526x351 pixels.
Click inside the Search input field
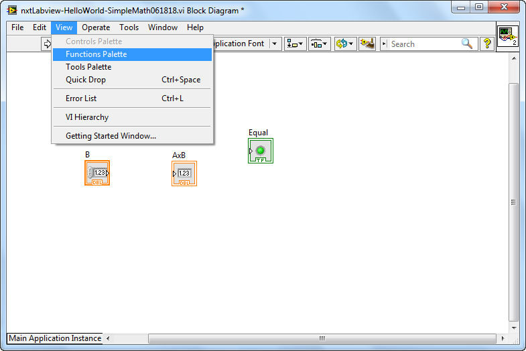(x=424, y=44)
